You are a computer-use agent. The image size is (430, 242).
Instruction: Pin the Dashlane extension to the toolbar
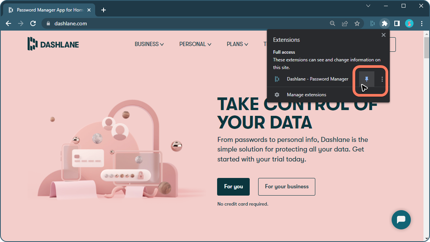366,79
